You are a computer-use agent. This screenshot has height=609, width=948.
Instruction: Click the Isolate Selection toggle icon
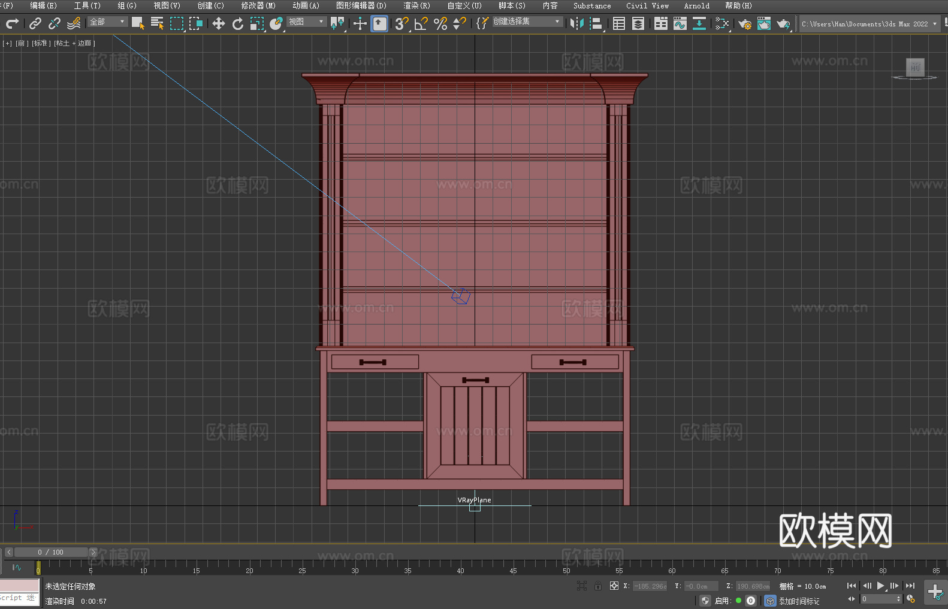pos(581,586)
